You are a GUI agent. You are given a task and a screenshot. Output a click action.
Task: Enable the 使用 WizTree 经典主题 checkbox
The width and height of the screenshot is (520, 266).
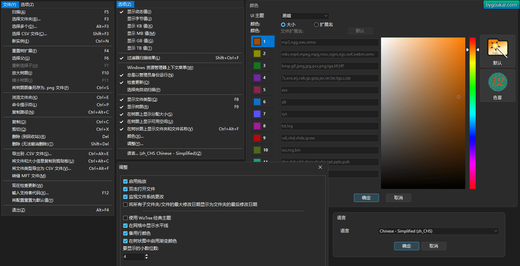click(x=126, y=218)
